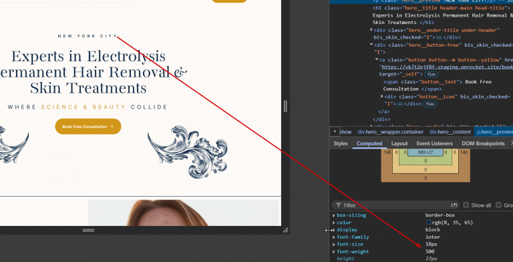Toggle the regex icon in Filter field
The height and width of the screenshot is (262, 513).
point(454,205)
